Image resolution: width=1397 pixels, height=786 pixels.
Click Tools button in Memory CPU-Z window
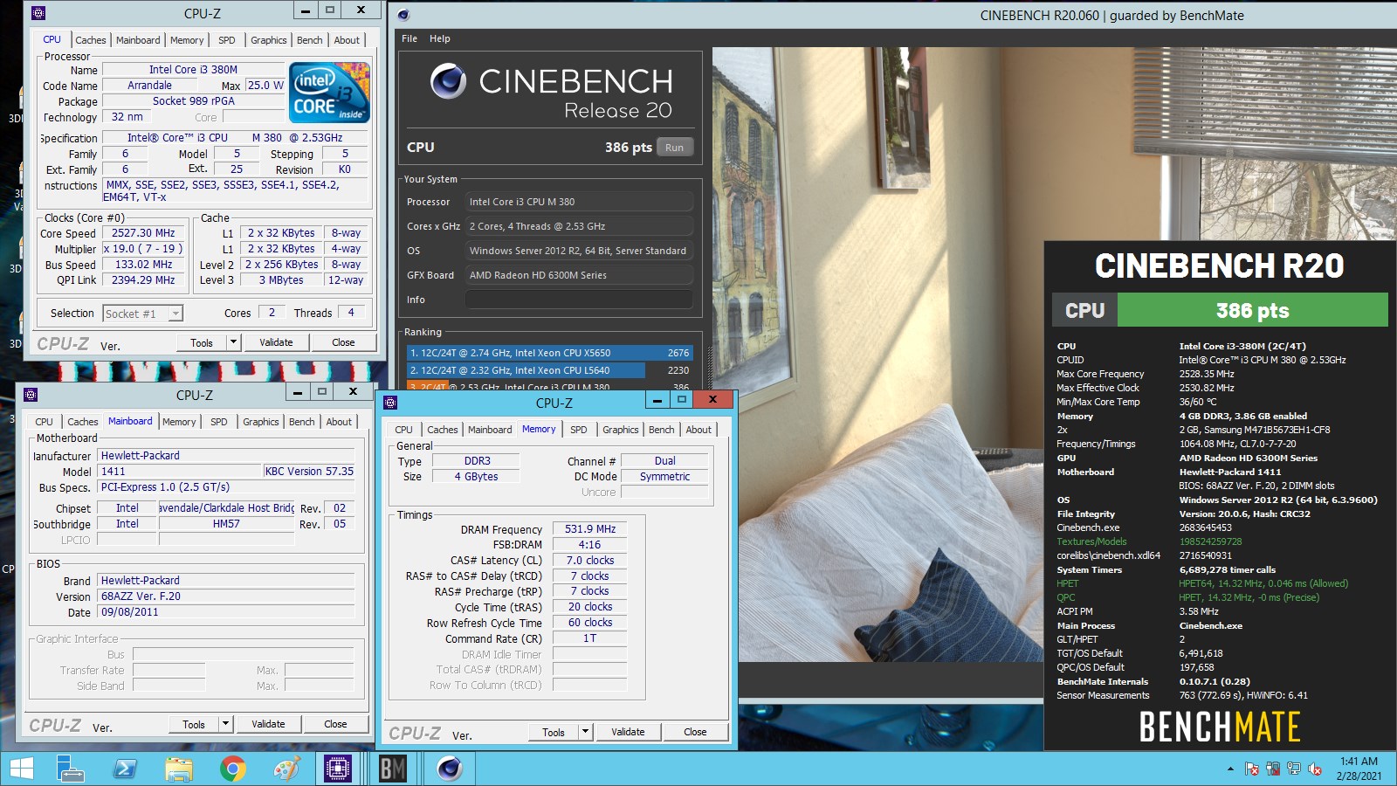(554, 732)
